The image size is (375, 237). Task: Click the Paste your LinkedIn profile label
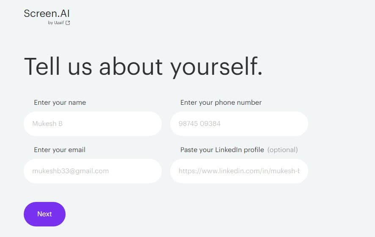(222, 150)
